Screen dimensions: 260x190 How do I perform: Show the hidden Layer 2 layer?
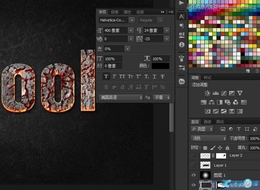(193, 155)
